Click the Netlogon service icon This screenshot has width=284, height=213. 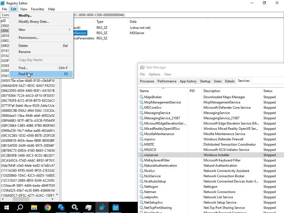pos(141,186)
